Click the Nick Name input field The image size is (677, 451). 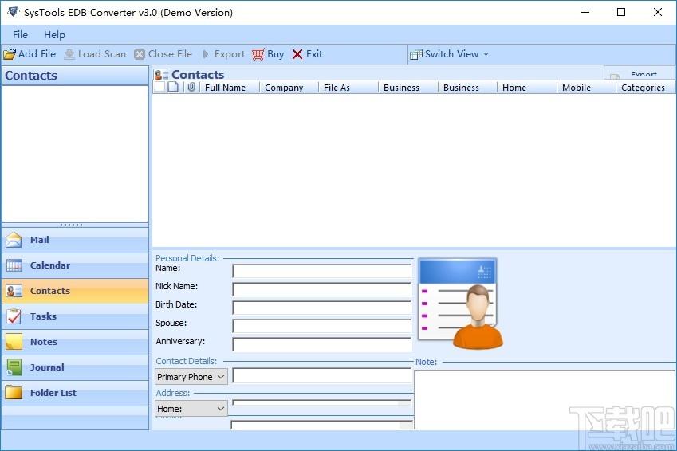(x=321, y=289)
